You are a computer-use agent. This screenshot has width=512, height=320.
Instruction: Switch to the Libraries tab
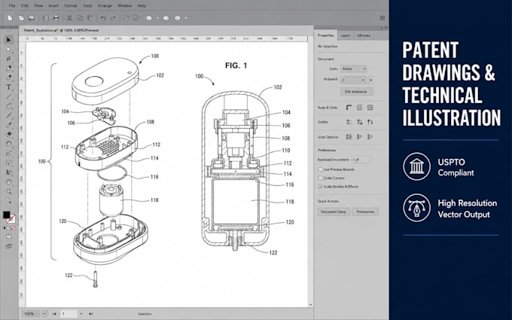pyautogui.click(x=364, y=35)
